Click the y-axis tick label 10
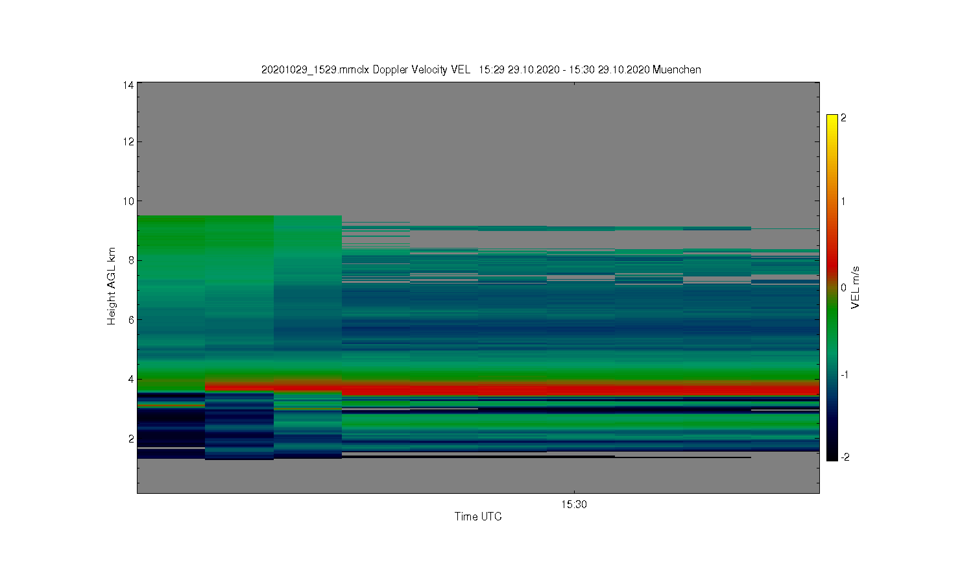This screenshot has height=584, width=973. [x=128, y=201]
